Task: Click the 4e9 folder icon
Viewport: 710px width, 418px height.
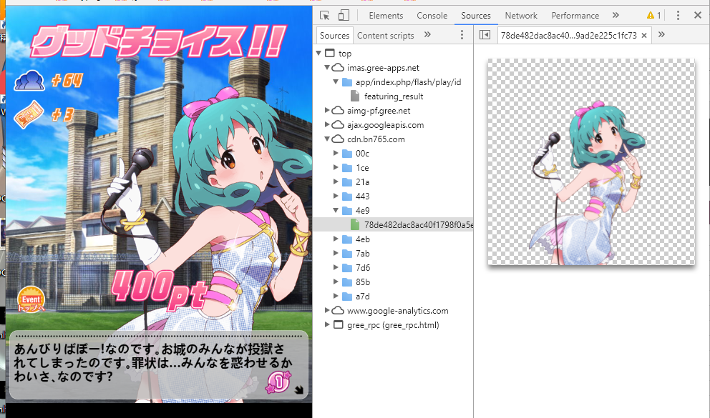Action: 347,211
